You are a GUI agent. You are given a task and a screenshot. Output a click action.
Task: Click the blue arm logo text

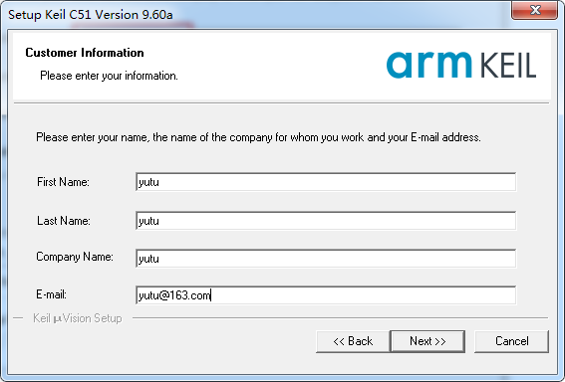point(428,65)
